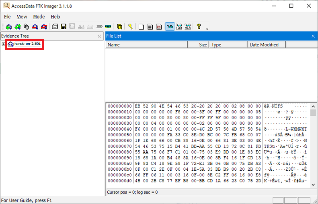Viewport: 318px width, 204px height.
Task: Click the Create Disk Image icon
Action: [55, 26]
